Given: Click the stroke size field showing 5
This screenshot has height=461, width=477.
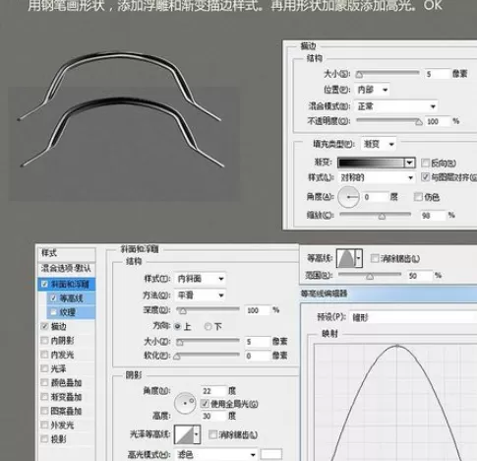Looking at the screenshot, I should (x=437, y=74).
